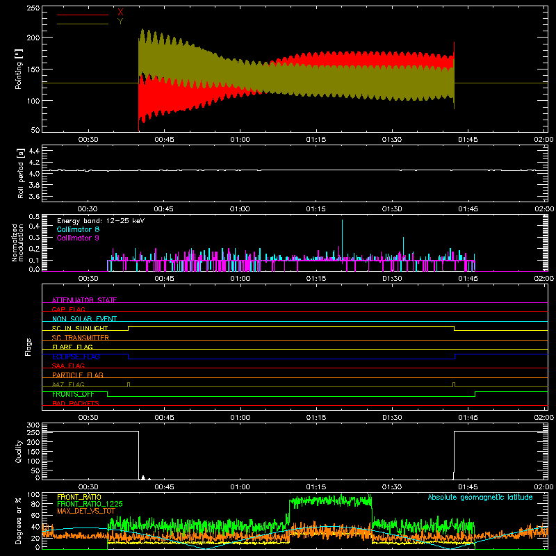This screenshot has height=556, width=556.
Task: Click the green FRONT_RATIO_1225 legend label
Action: pos(90,504)
